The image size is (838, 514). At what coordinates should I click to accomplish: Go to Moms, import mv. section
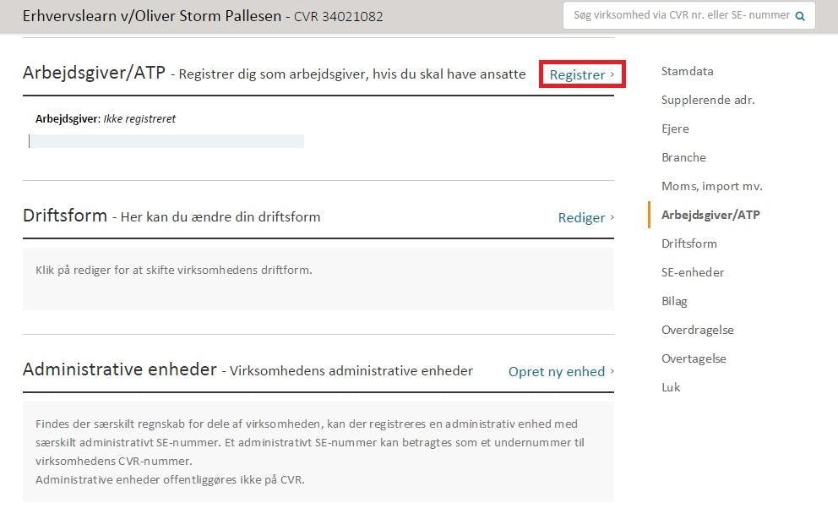click(712, 186)
